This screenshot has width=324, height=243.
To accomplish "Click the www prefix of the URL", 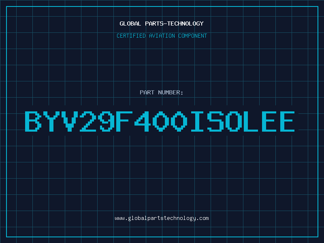I will coord(119,218).
